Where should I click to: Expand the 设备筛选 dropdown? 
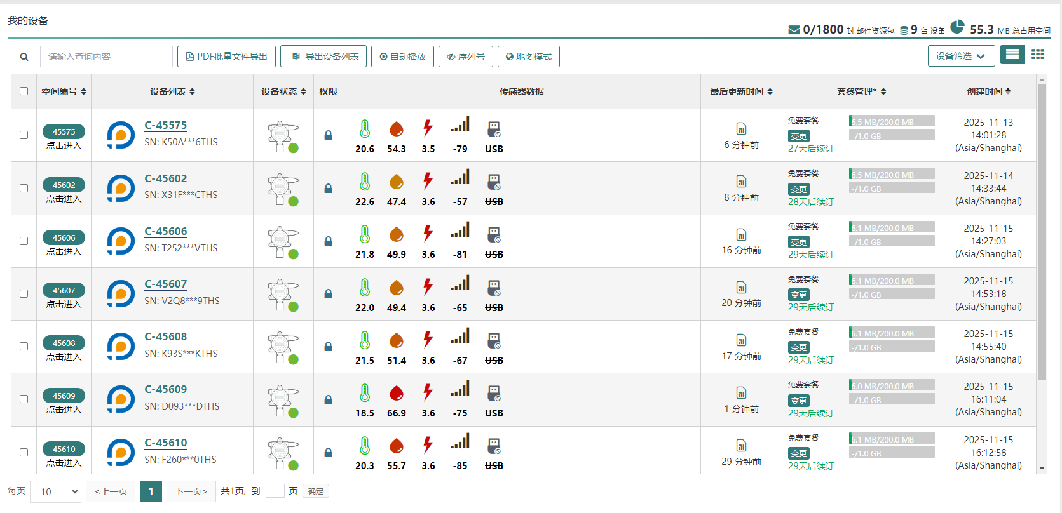coord(960,57)
